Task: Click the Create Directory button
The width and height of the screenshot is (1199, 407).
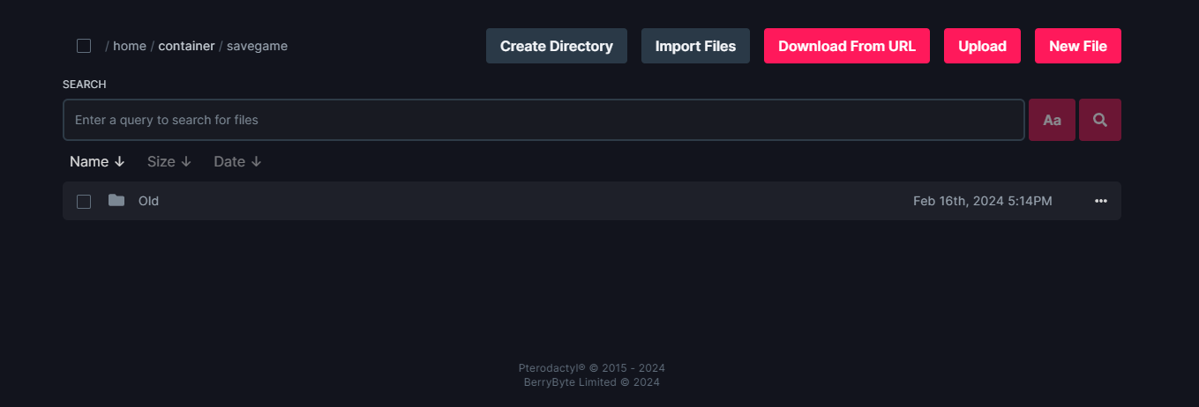Action: (x=557, y=46)
